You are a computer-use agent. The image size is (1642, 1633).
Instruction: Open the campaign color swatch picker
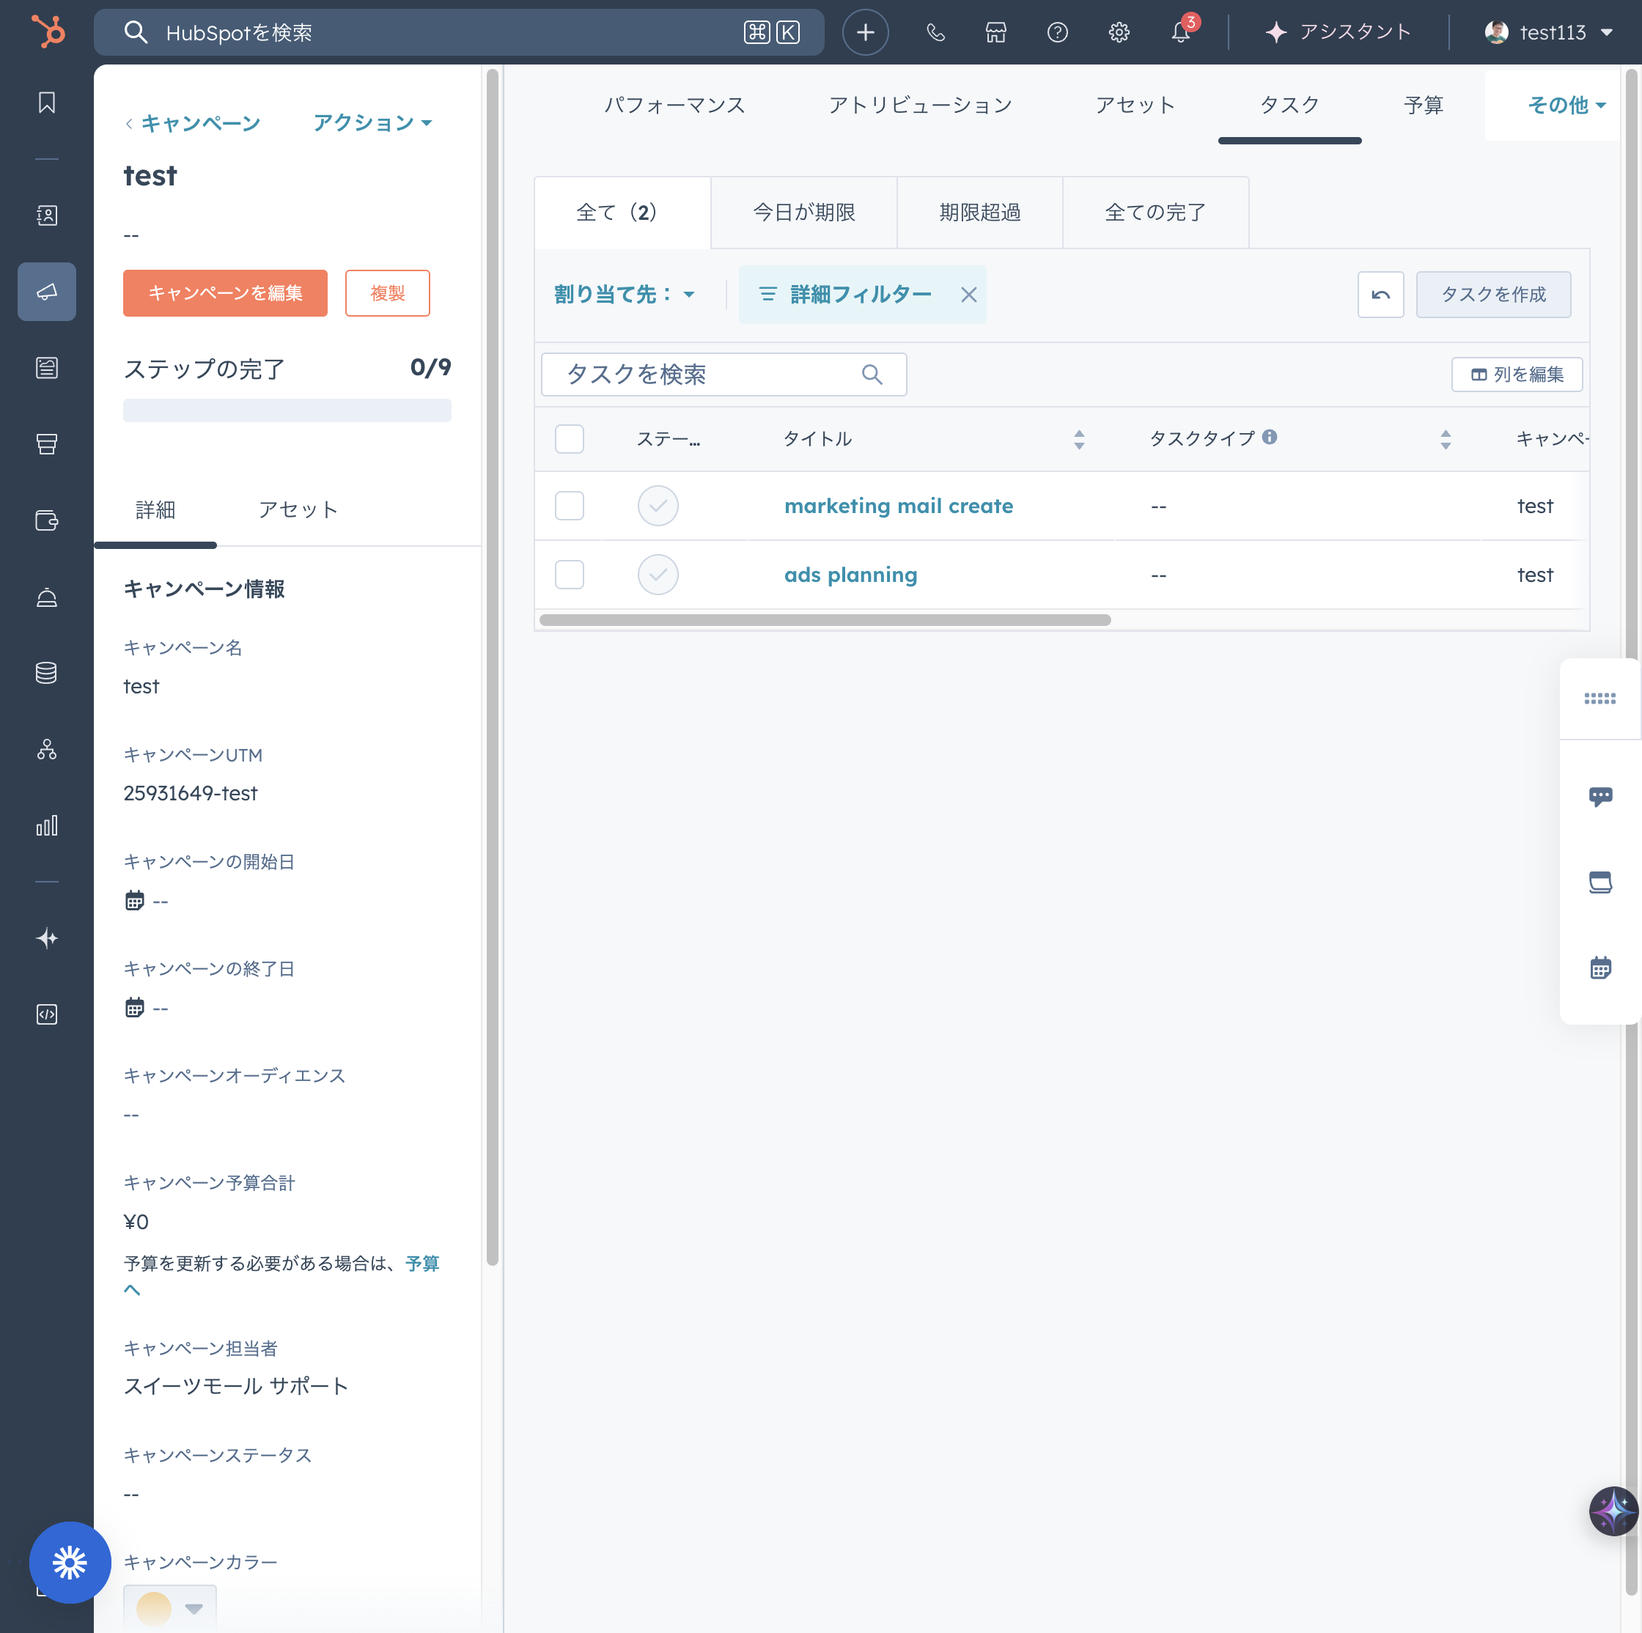click(x=170, y=1607)
